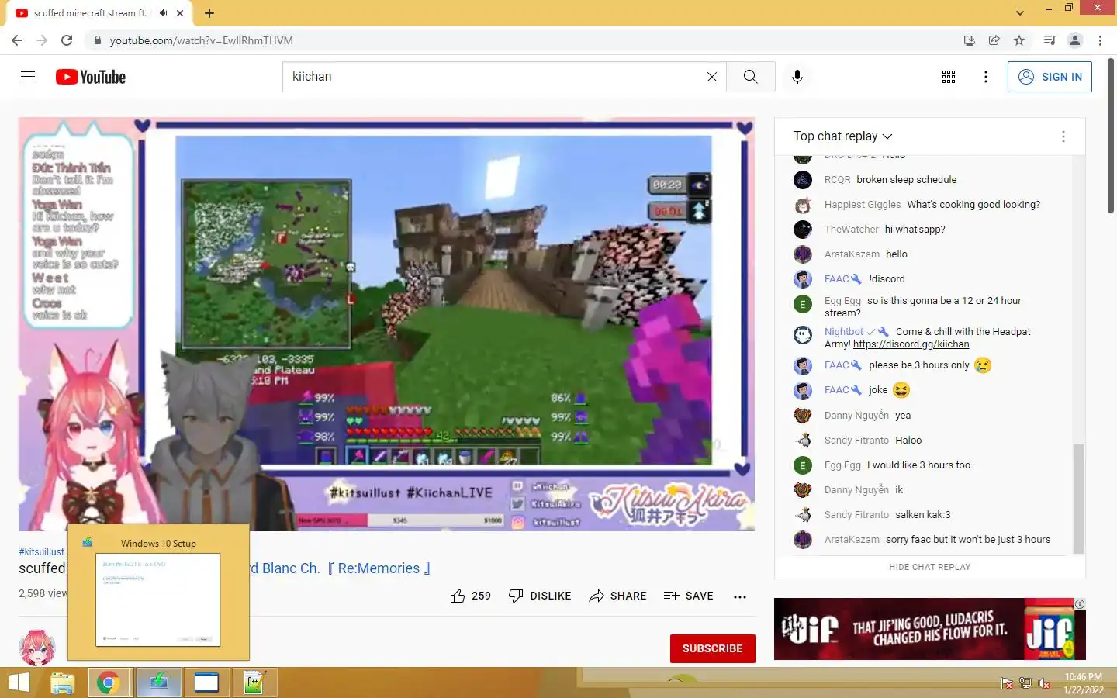
Task: Bookmark this page with star icon
Action: 1019,40
